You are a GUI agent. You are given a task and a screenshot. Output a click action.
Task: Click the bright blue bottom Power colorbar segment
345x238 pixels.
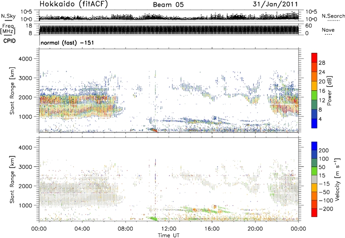point(314,123)
